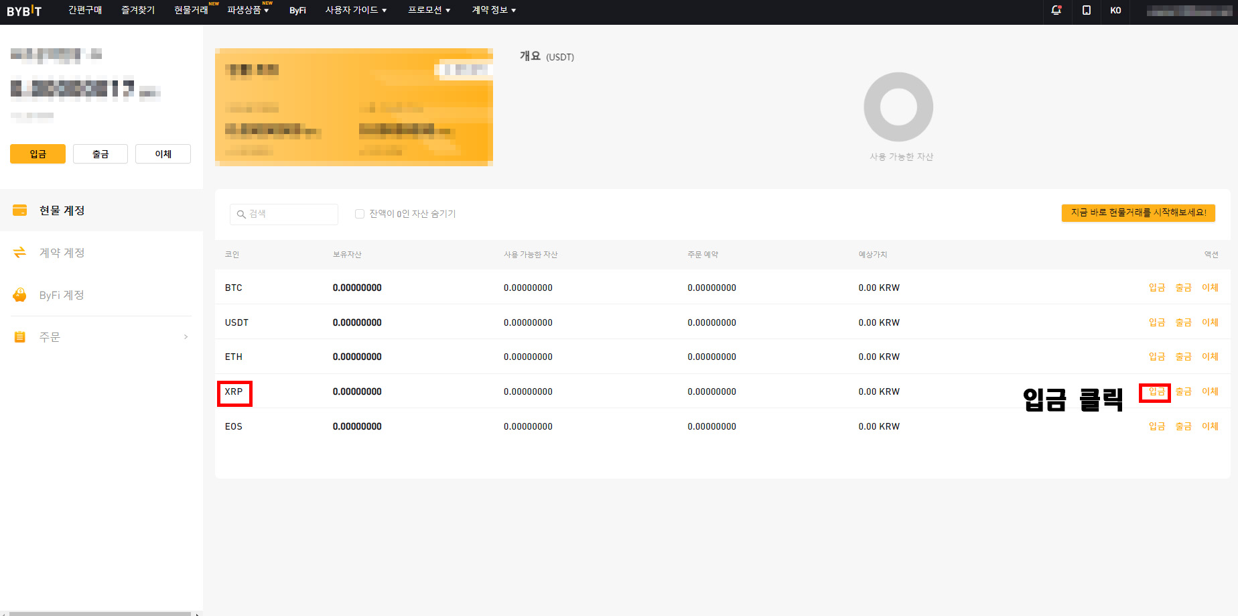Click the ETH coin name
The width and height of the screenshot is (1238, 616).
pyautogui.click(x=233, y=357)
